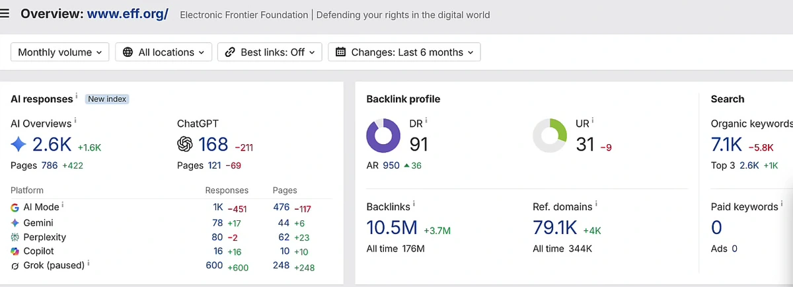Screen dimensions: 793x287
Task: Click the Backlink profile heading
Action: click(x=403, y=99)
